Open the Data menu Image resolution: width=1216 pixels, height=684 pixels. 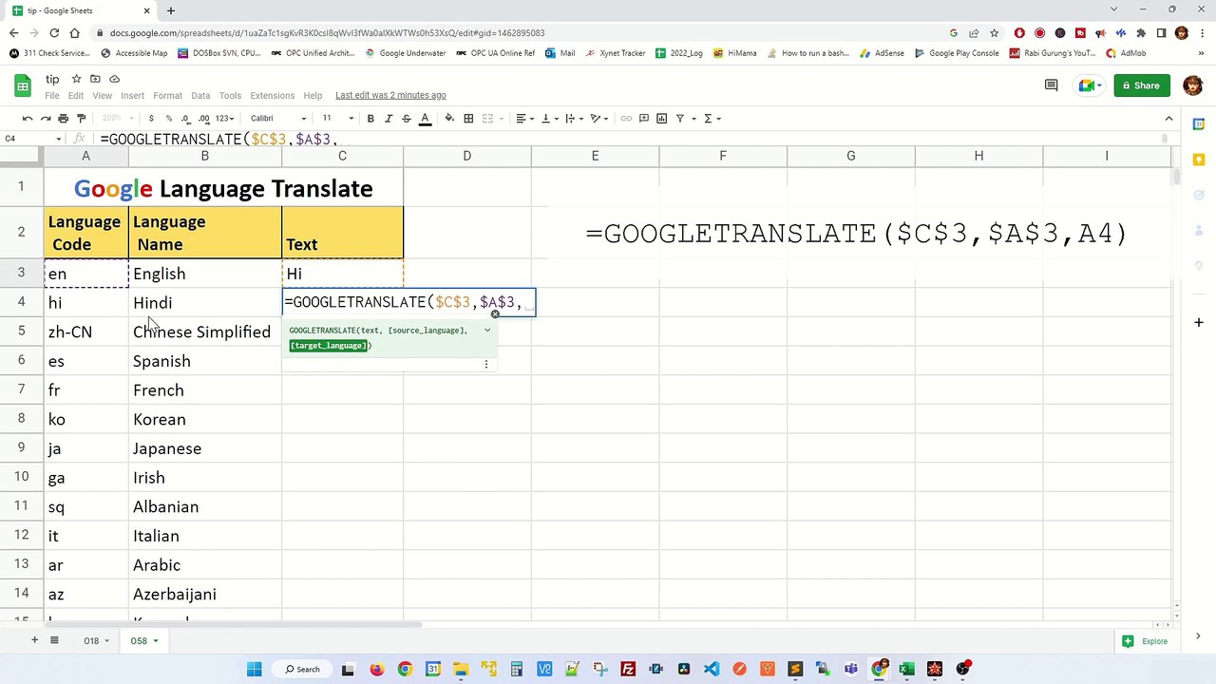click(x=200, y=95)
